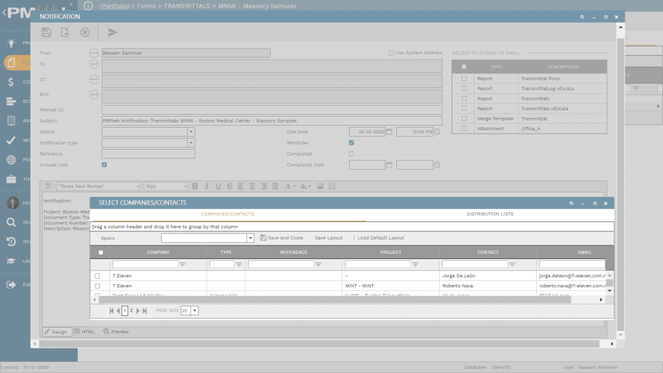Image resolution: width=663 pixels, height=373 pixels.
Task: Expand the Status dropdown
Action: pyautogui.click(x=191, y=132)
